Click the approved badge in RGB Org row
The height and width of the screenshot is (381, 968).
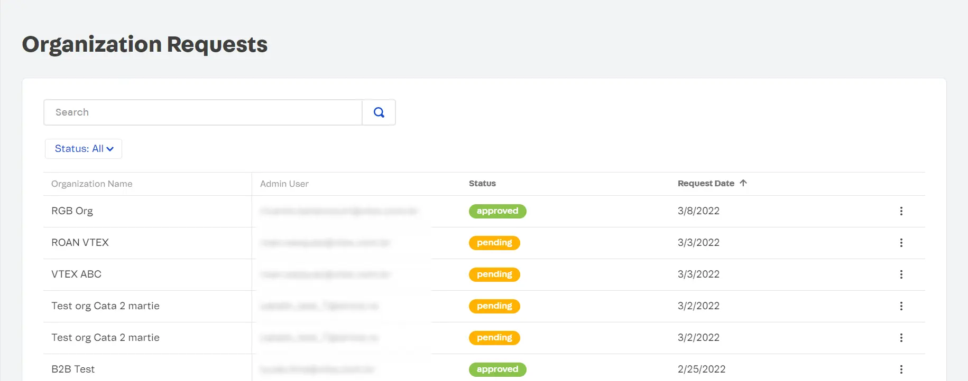497,211
